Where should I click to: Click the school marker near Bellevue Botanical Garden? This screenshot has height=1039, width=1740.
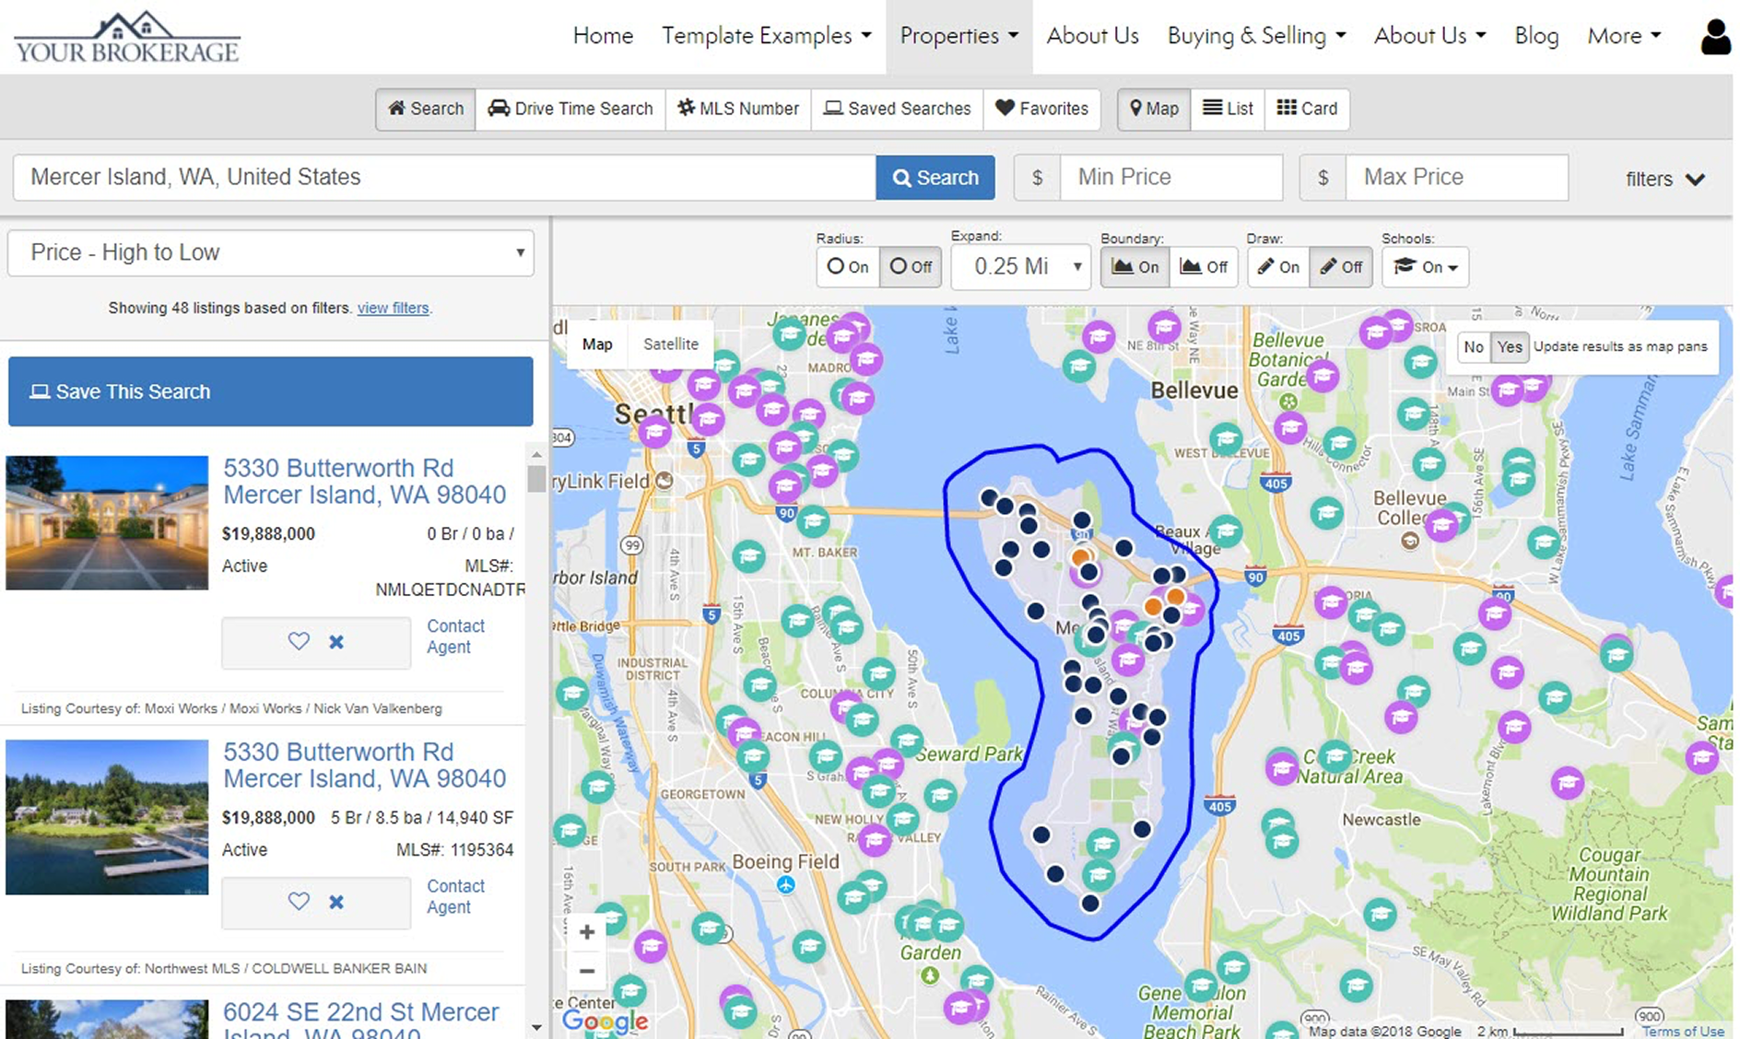click(x=1323, y=375)
